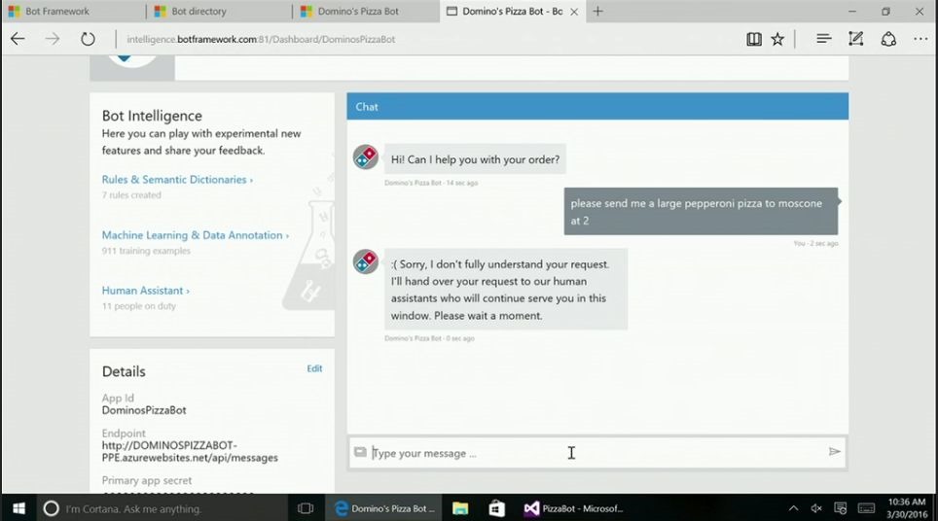This screenshot has height=521, width=938.
Task: Click the attachment icon in message box
Action: pos(360,452)
